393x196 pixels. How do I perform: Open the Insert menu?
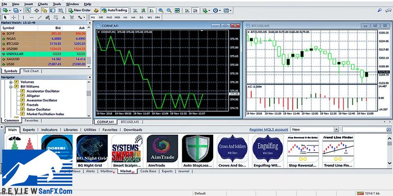click(28, 4)
